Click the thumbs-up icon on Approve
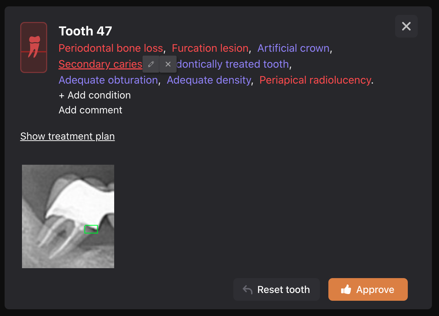This screenshot has height=316, width=439. 346,290
